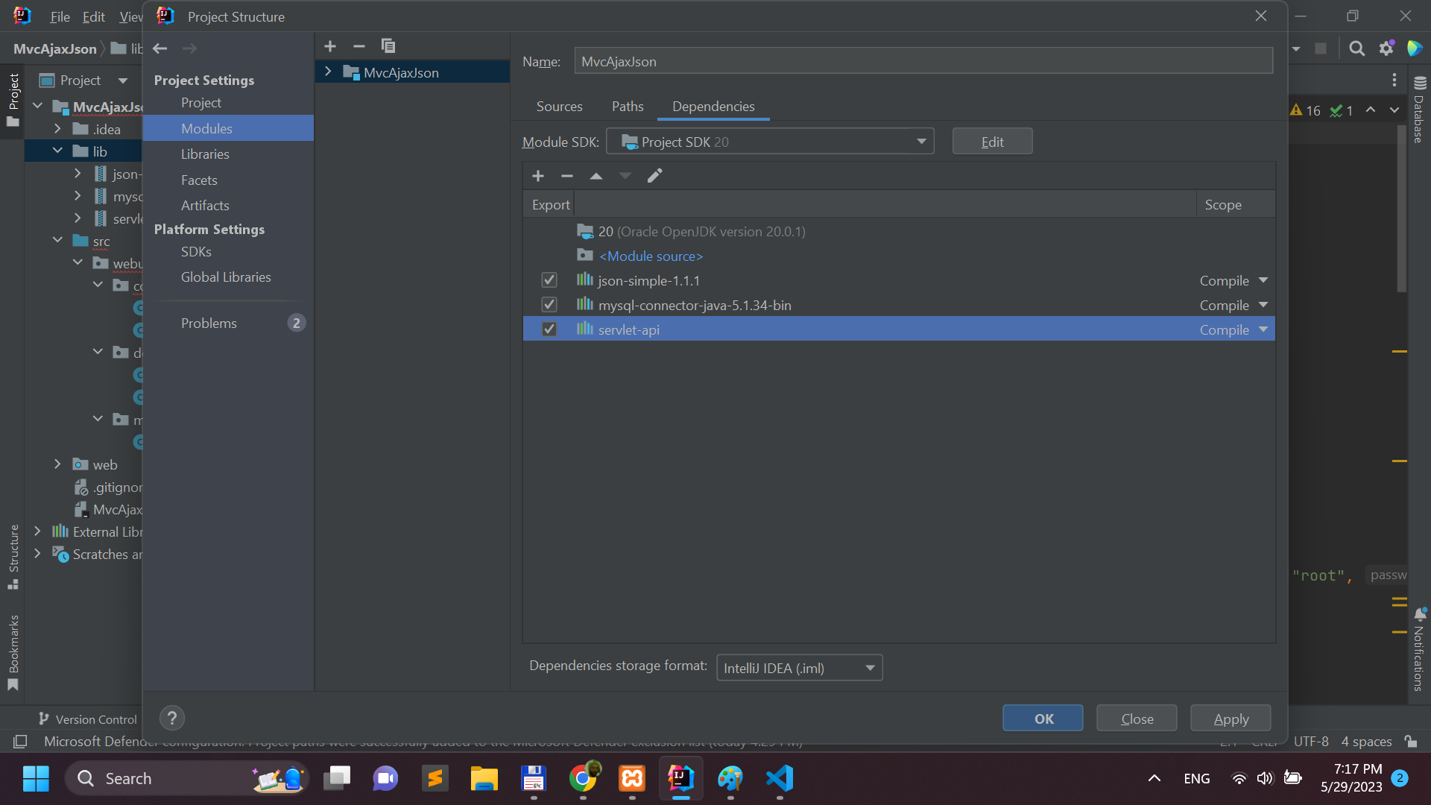Collapse the lib folder in project tree
The image size is (1431, 805).
57,151
